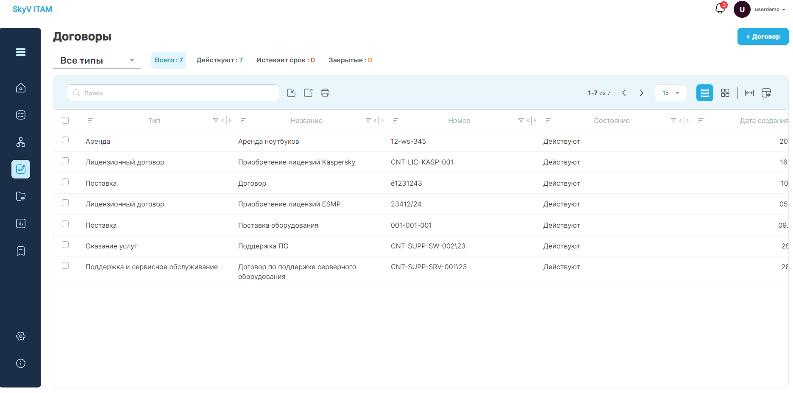Click the CNT-LIC-KASP-001 number cell
Image resolution: width=793 pixels, height=393 pixels.
pyautogui.click(x=422, y=162)
